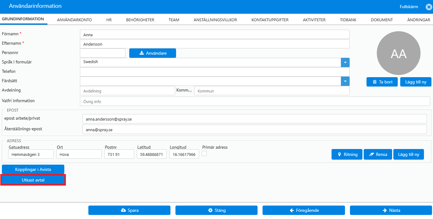The width and height of the screenshot is (433, 219).
Task: Click Lägg till ny in address section
Action: point(409,154)
